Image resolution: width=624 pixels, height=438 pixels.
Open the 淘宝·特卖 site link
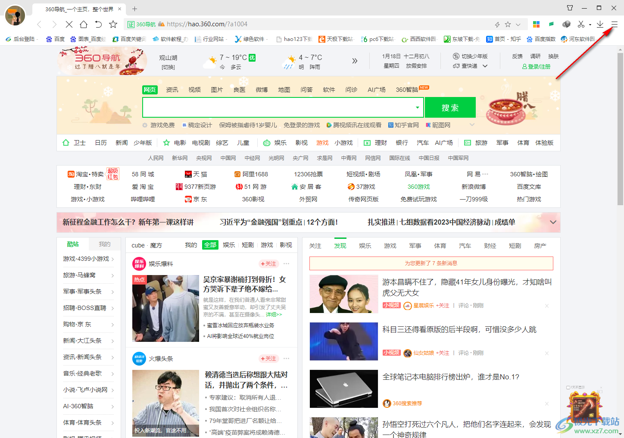86,174
